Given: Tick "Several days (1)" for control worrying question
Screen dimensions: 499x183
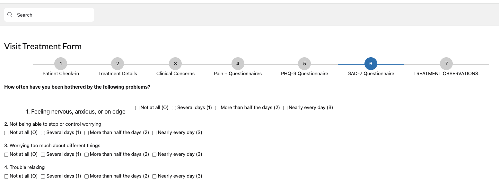Looking at the screenshot, I should tap(43, 133).
